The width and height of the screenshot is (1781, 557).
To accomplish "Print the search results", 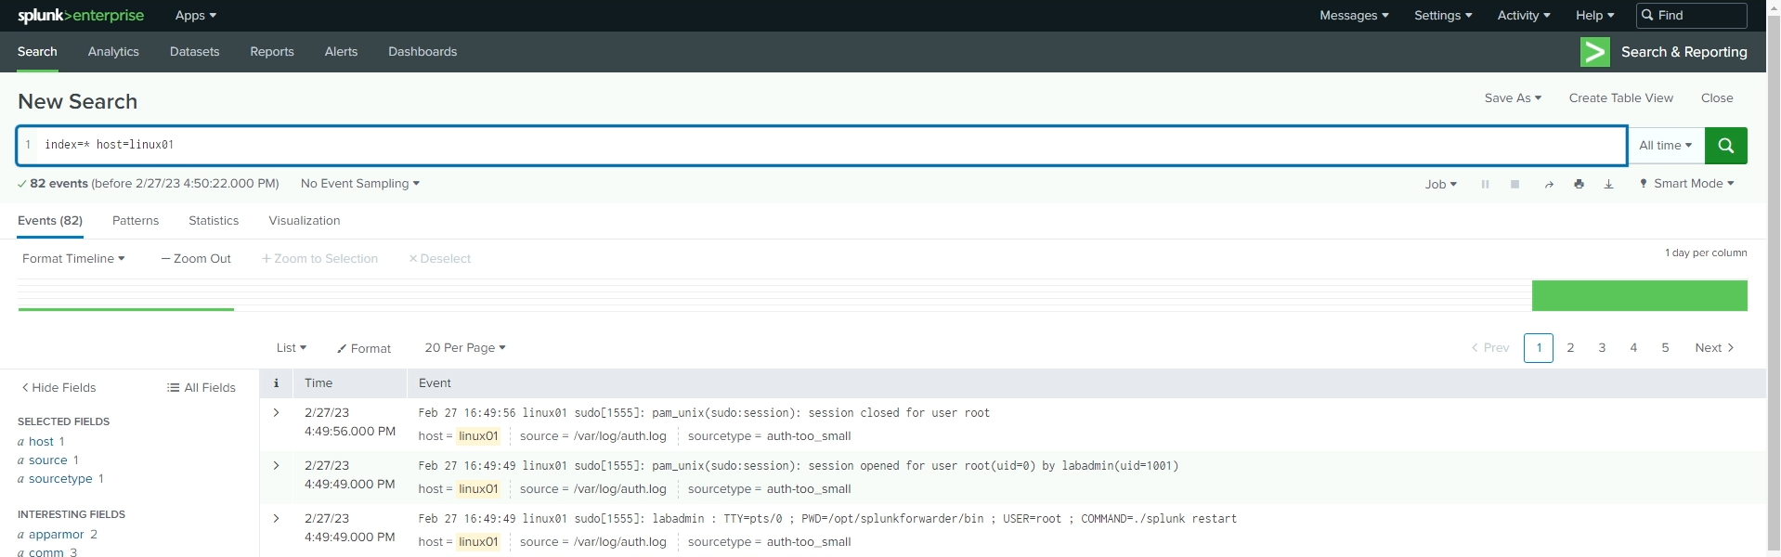I will pos(1579,184).
